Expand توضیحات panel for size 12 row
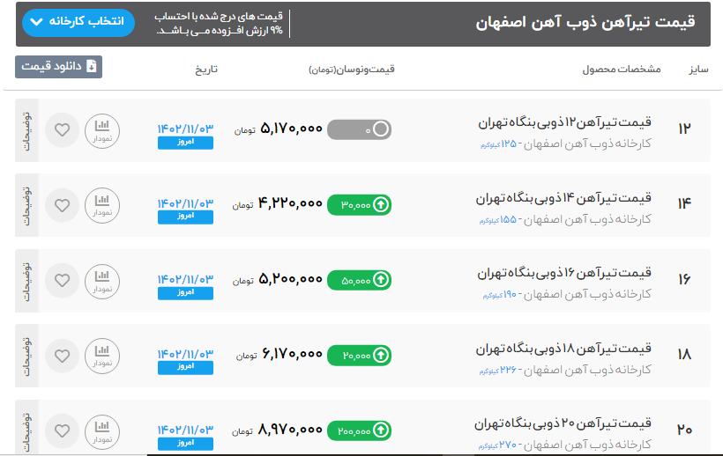The height and width of the screenshot is (456, 723). 26,130
